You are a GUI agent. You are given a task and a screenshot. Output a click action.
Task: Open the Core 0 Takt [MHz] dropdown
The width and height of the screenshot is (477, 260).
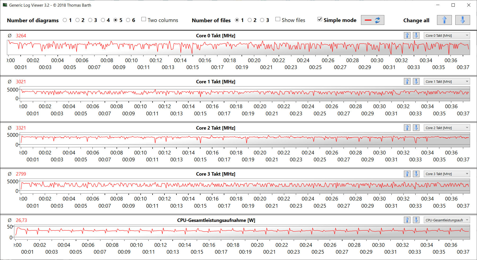[447, 35]
